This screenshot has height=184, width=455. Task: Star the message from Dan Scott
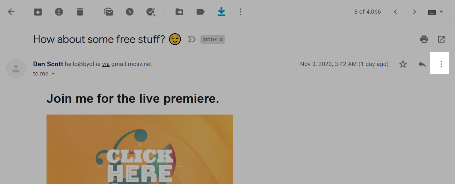coord(403,64)
